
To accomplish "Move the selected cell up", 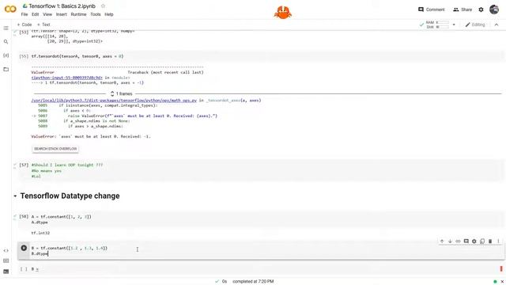I will click(x=442, y=241).
